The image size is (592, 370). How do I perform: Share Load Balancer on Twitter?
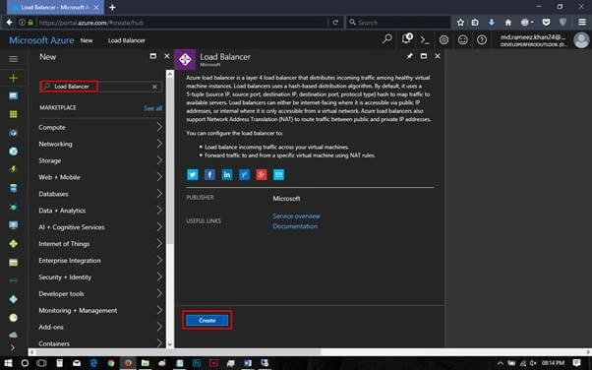(x=193, y=174)
